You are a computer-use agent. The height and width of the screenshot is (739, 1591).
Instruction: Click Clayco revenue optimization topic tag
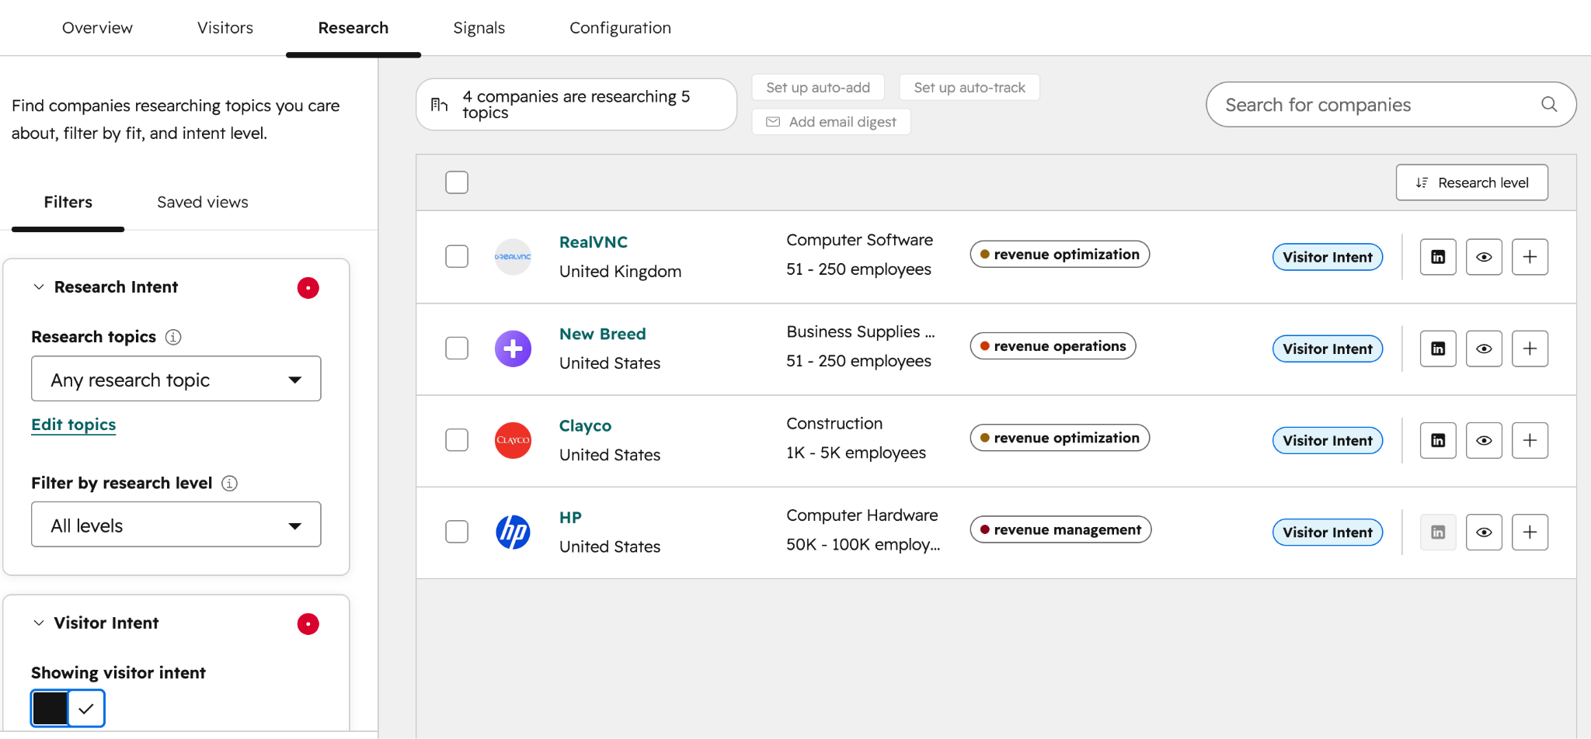1060,437
